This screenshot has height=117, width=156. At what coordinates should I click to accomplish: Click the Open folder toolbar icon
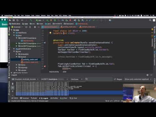[x=10, y=20]
